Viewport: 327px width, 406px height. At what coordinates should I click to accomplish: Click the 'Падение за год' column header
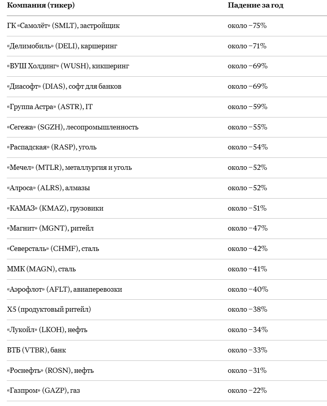coord(256,5)
